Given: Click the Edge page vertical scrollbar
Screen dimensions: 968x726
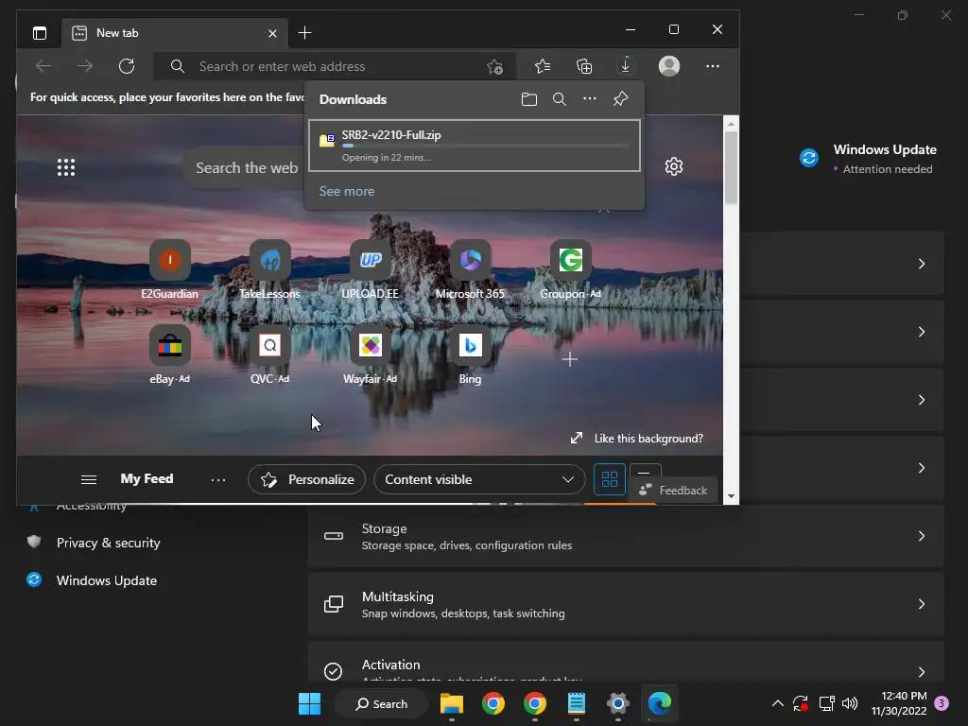Looking at the screenshot, I should coord(731,168).
